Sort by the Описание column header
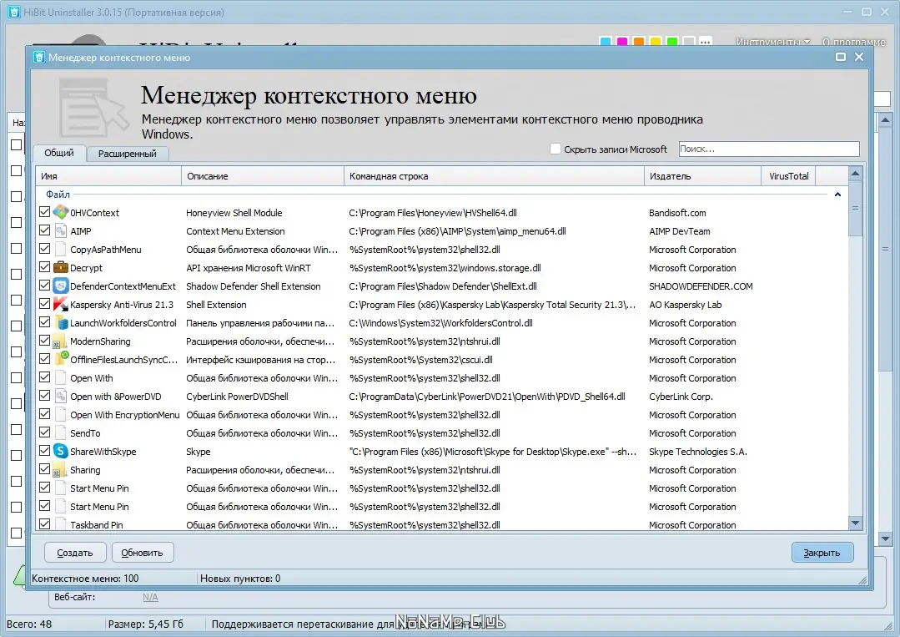 point(263,176)
